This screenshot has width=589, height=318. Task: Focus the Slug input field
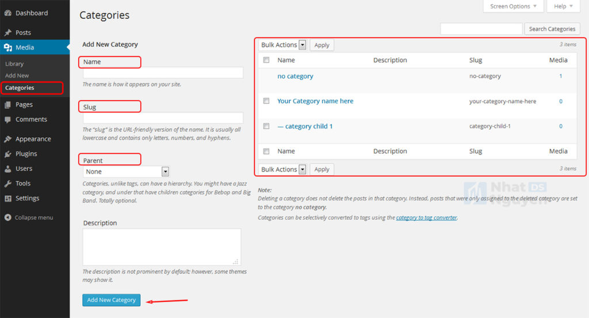163,118
